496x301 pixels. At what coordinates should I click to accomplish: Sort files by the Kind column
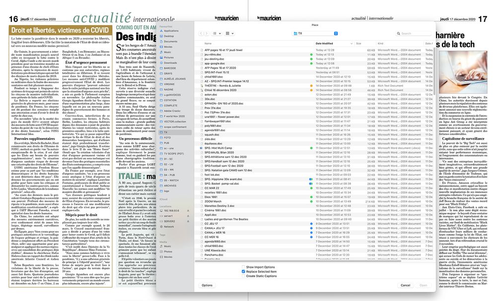point(380,44)
